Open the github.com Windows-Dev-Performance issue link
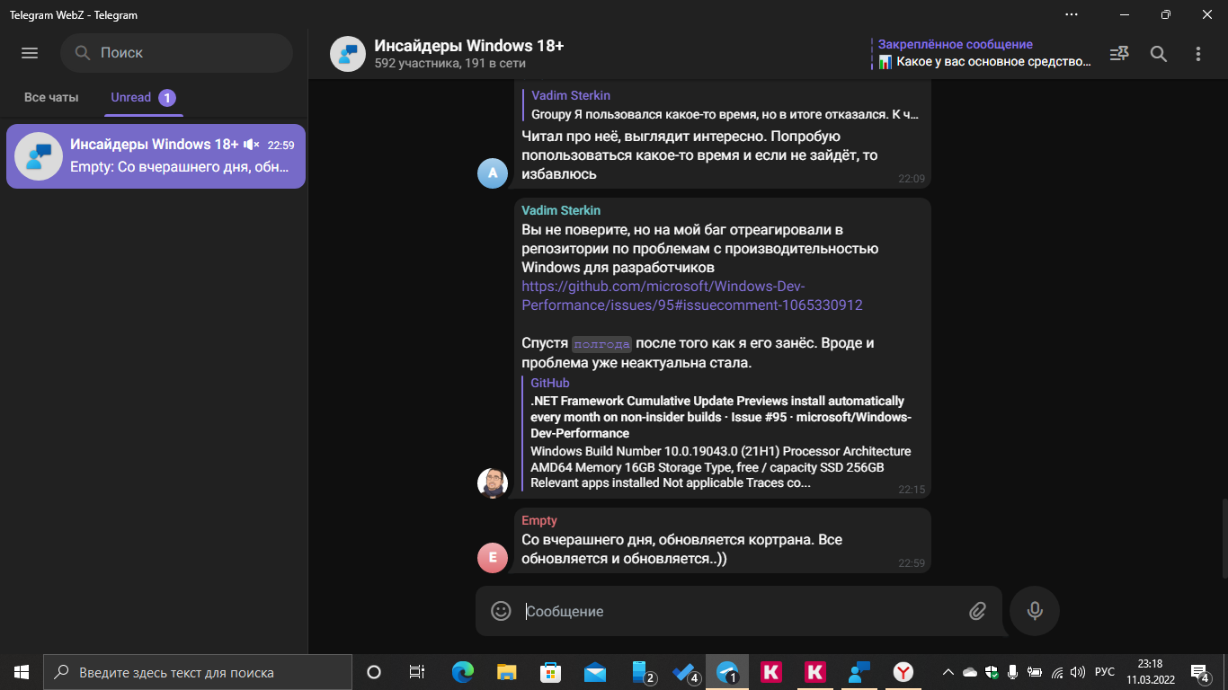Screen dimensions: 1228x690 coord(692,296)
